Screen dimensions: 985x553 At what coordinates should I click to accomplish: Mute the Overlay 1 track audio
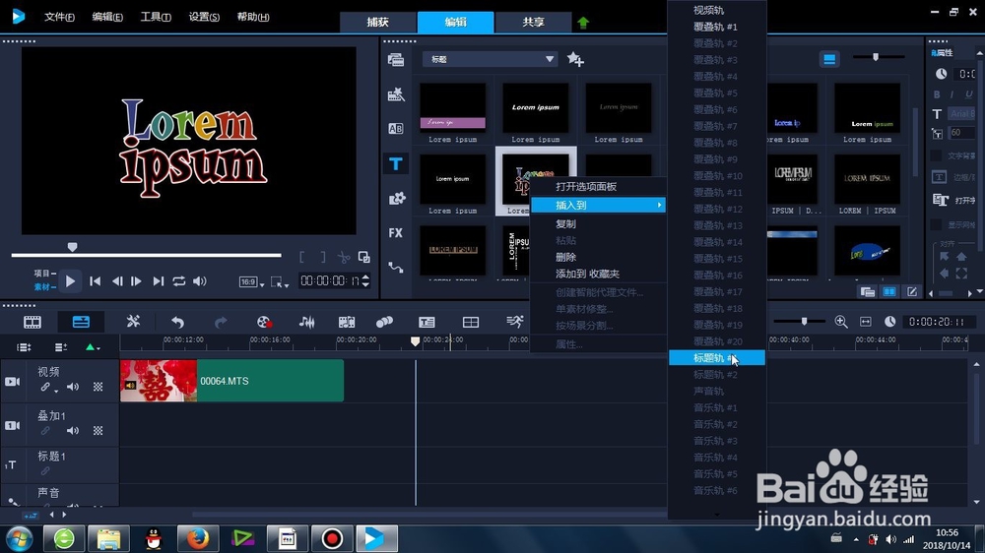coord(73,431)
